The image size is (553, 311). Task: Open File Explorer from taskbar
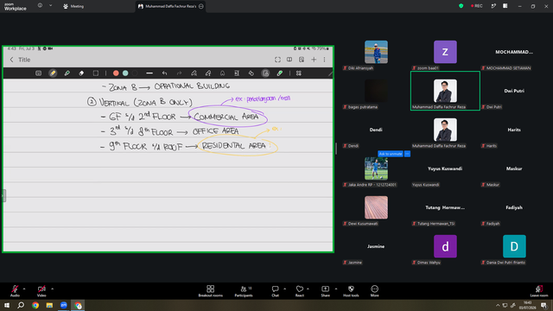(x=49, y=305)
